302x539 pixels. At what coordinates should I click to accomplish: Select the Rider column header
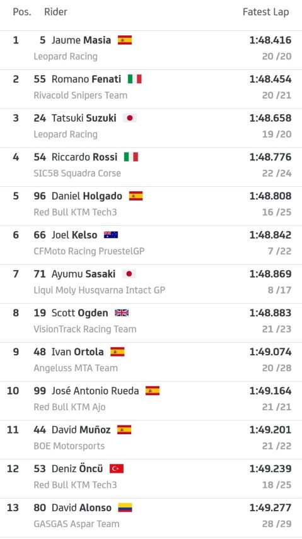[55, 12]
